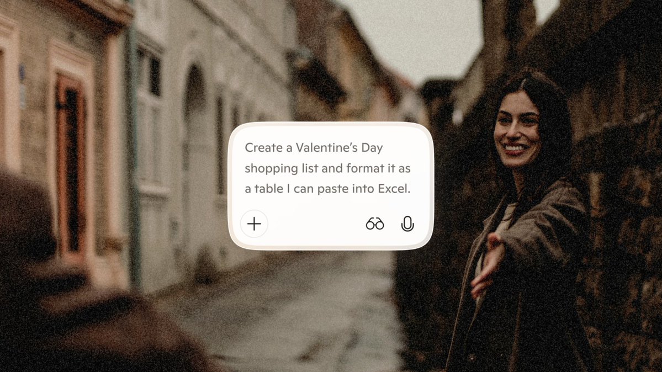
Task: Click the orange wooden door on the left building
Action: [71, 166]
